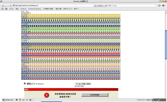The width and height of the screenshot is (167, 102).
Task: Show all bookmarks via open-book icon
Action: pos(2,9)
